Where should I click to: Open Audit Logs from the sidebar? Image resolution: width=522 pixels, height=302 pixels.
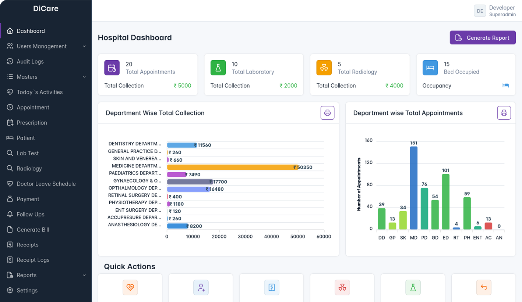click(x=30, y=62)
